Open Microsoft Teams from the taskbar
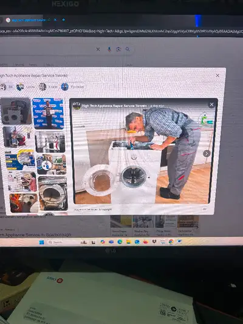 [111, 242]
